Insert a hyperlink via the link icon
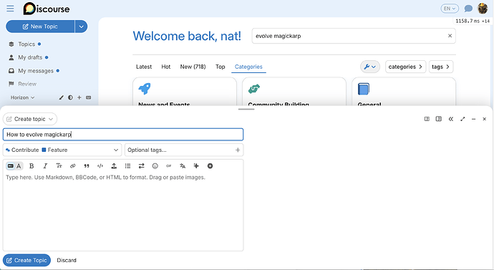The height and width of the screenshot is (270, 494). pos(73,166)
